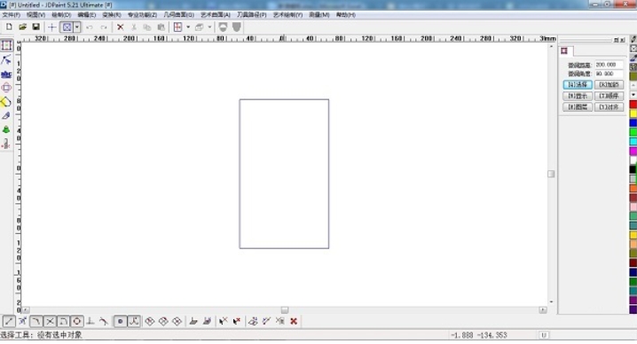
Task: Click the green bell-shaped tool icon
Action: click(x=6, y=129)
